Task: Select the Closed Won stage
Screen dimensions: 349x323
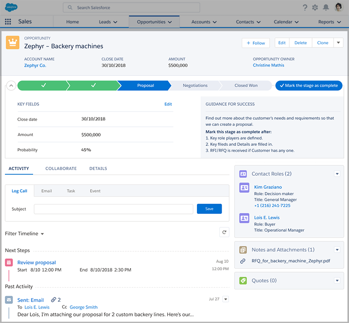Action: tap(246, 85)
